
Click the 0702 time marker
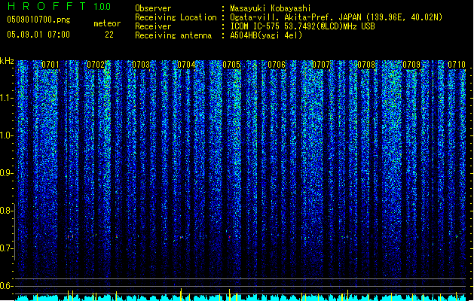point(96,65)
